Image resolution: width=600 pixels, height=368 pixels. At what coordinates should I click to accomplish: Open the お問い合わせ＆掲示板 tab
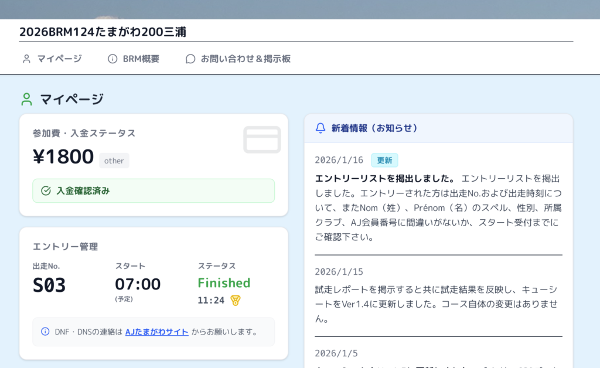click(246, 59)
